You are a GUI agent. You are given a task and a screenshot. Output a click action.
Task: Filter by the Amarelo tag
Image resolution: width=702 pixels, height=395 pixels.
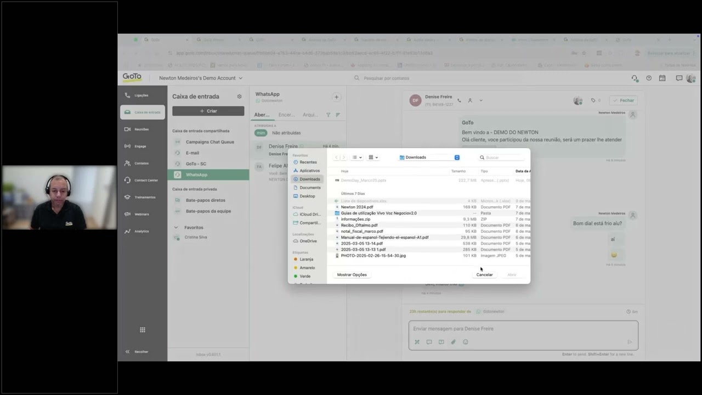tap(308, 268)
